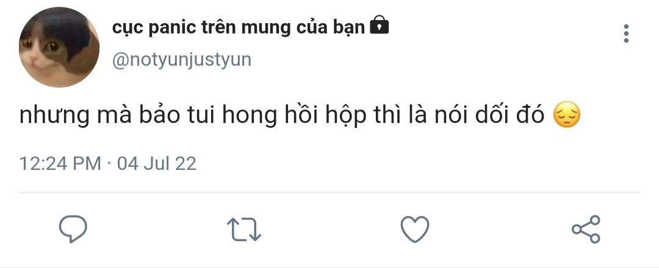The height and width of the screenshot is (268, 659).
Task: Click the words "nói dối đó" in the tweet
Action: (489, 115)
